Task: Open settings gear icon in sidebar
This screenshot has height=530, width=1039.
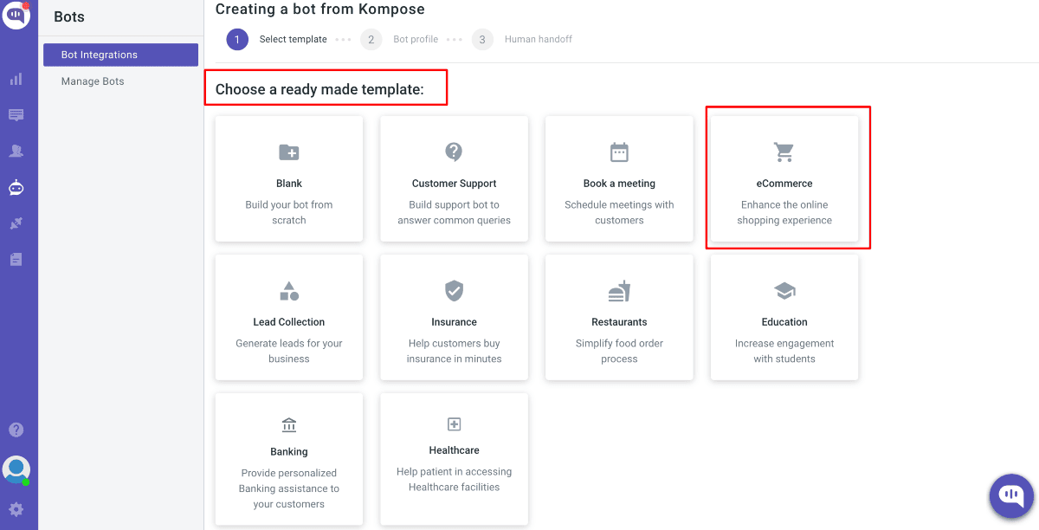Action: tap(16, 509)
